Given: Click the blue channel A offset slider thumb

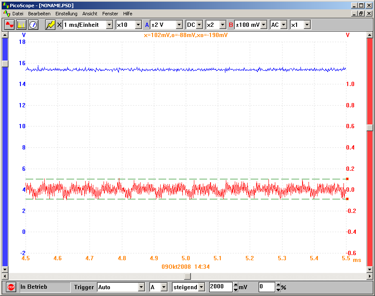Looking at the screenshot, I should (5, 63).
